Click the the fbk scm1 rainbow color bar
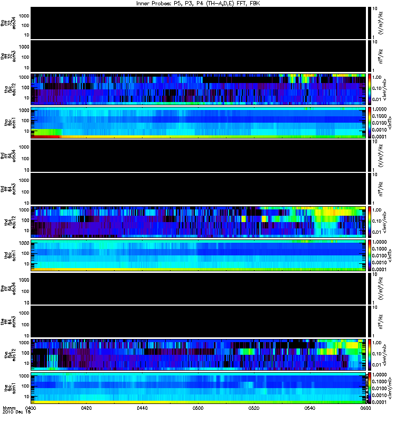 [x=369, y=388]
